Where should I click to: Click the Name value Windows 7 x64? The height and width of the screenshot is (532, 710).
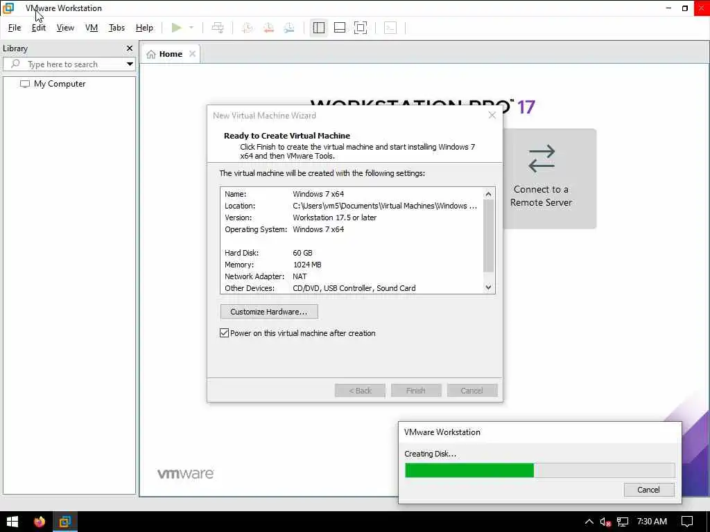[318, 194]
